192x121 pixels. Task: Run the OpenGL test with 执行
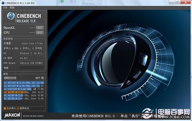click(40, 28)
